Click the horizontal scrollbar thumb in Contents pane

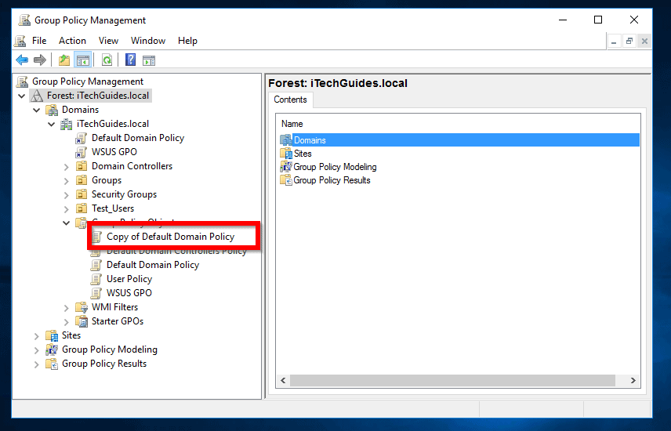point(452,381)
